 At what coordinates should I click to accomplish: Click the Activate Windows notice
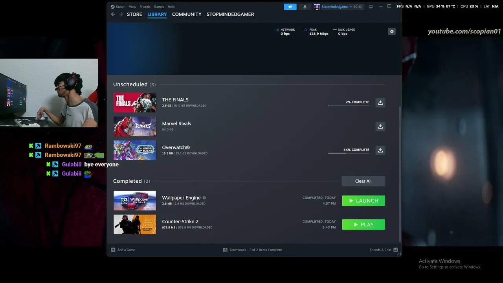(x=450, y=264)
